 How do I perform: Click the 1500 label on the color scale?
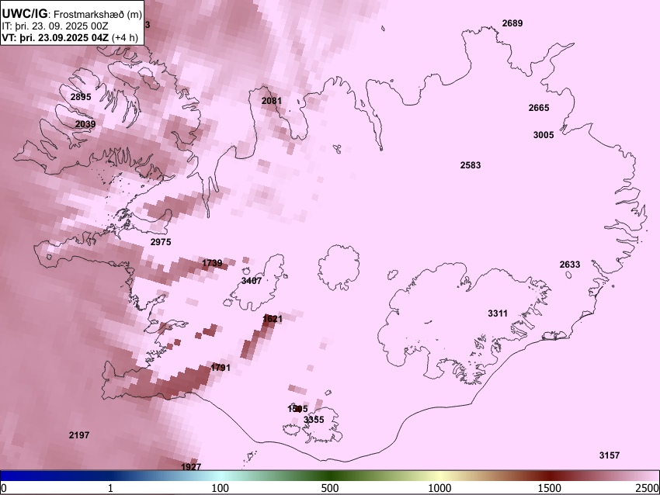coord(550,488)
